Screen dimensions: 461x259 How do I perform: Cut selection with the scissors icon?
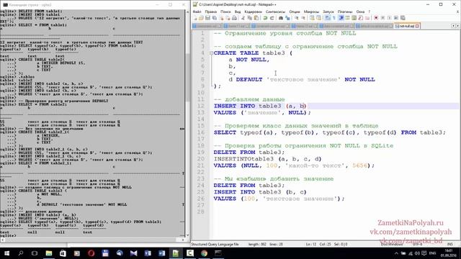[x=243, y=18]
